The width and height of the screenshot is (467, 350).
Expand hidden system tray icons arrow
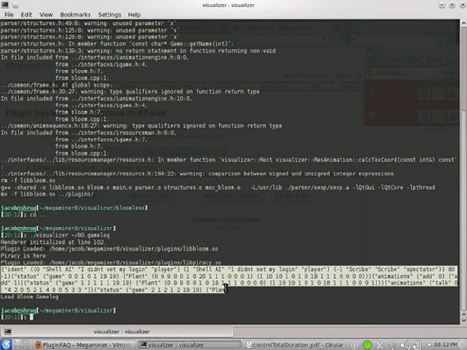[x=430, y=345]
